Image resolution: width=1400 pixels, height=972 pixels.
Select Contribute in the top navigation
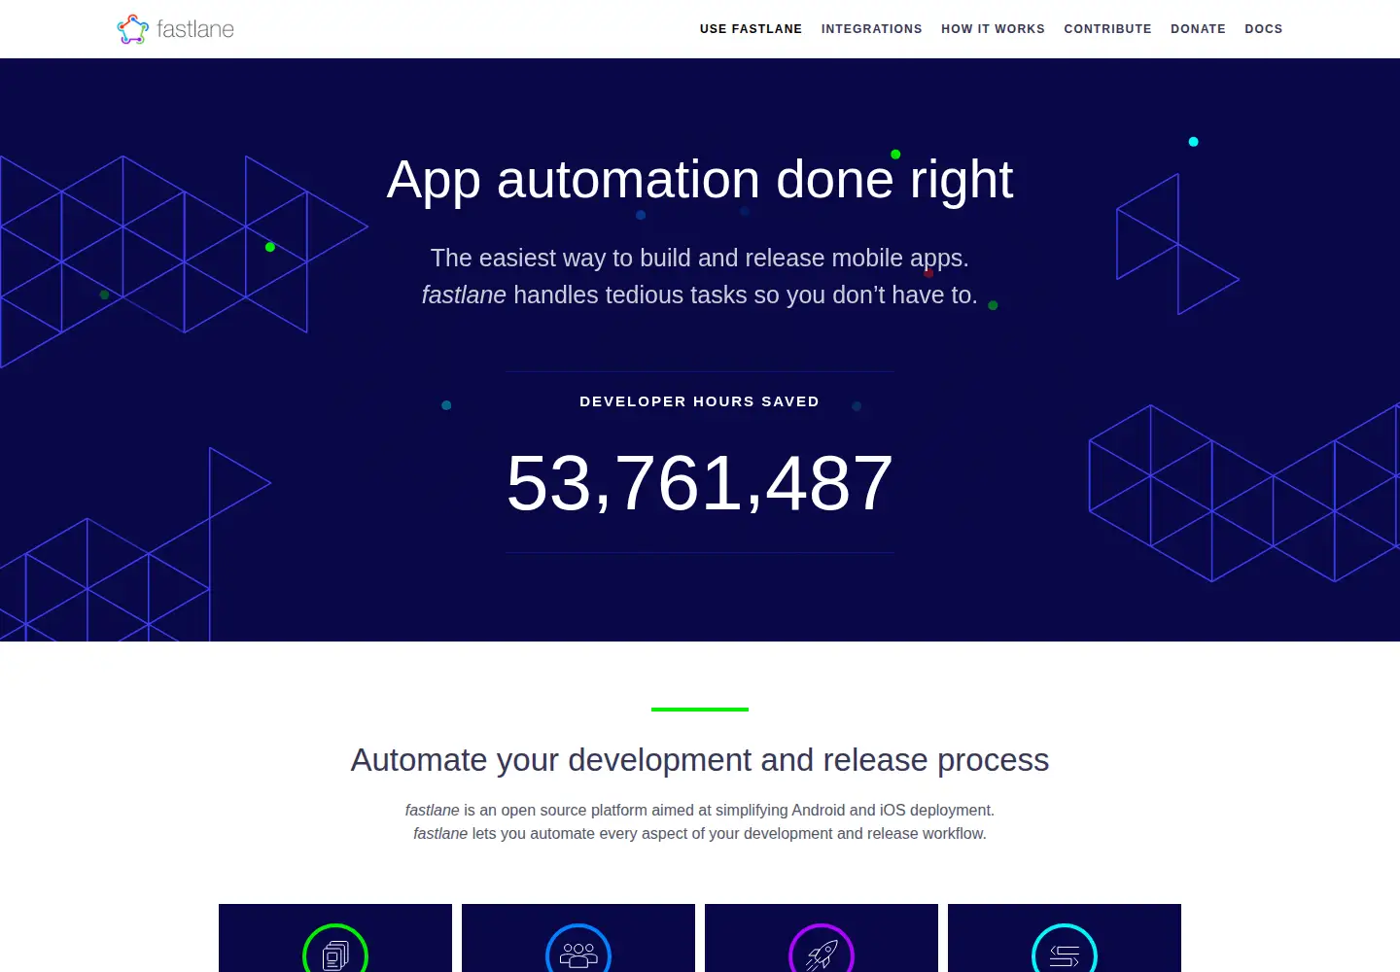pos(1107,29)
